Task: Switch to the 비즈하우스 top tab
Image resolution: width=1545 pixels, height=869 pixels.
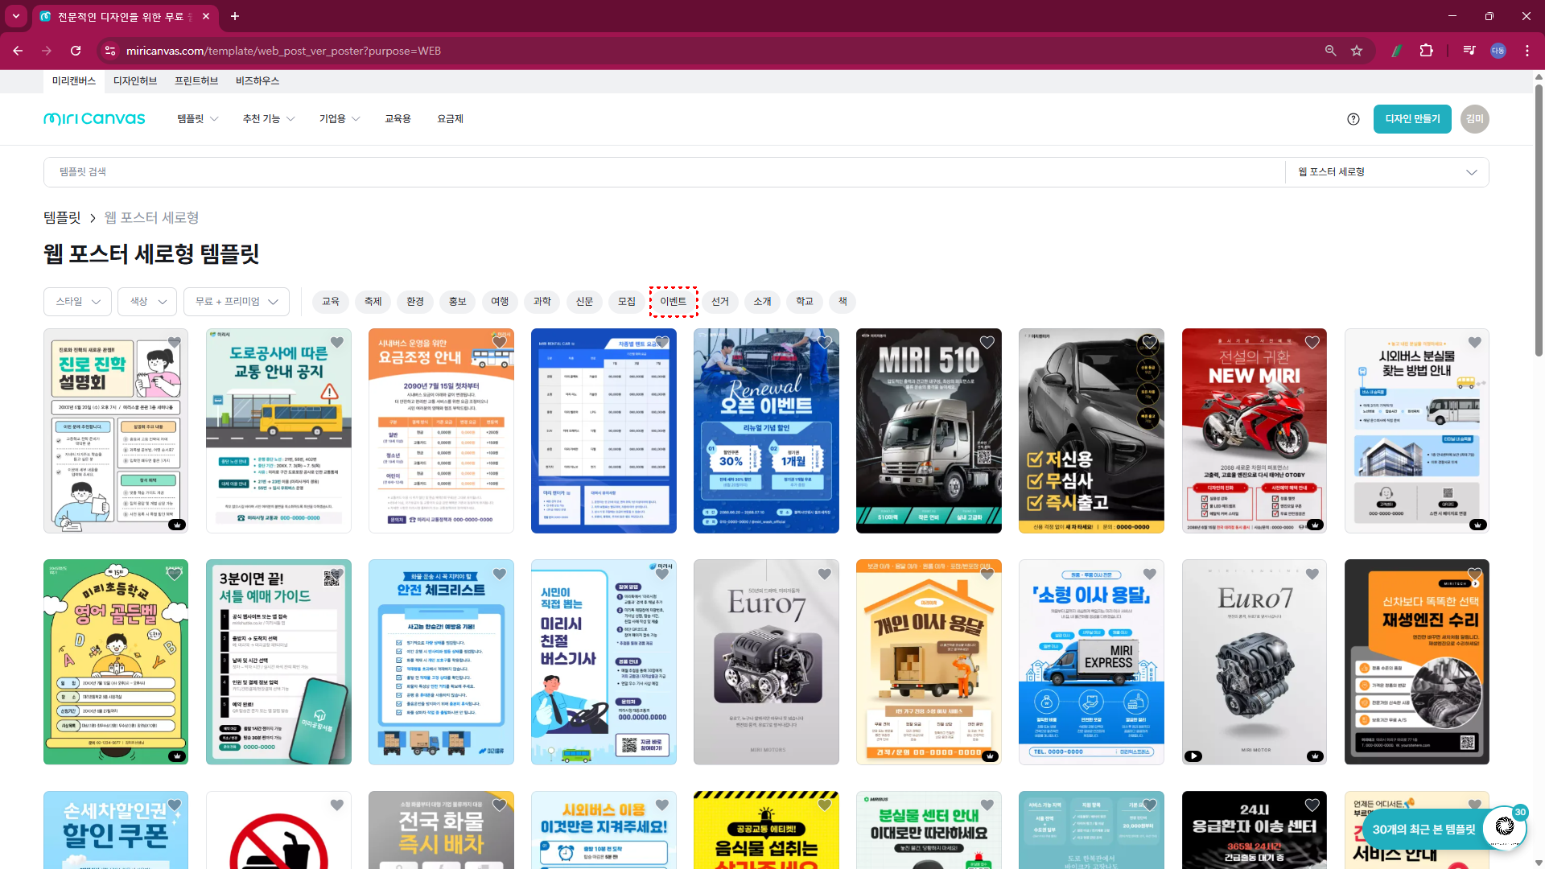Action: [x=257, y=81]
